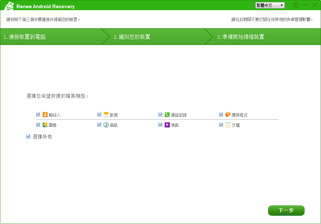
Task: Click the 應用程式 label text
Action: [x=240, y=115]
